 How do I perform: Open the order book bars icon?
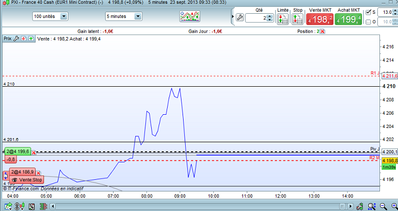pyautogui.click(x=44, y=206)
